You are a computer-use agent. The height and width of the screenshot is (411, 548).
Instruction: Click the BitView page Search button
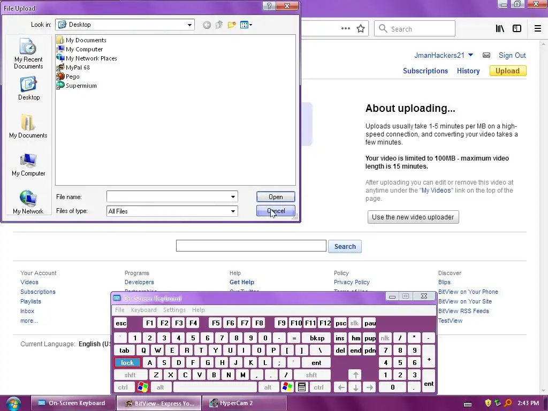[x=345, y=246]
